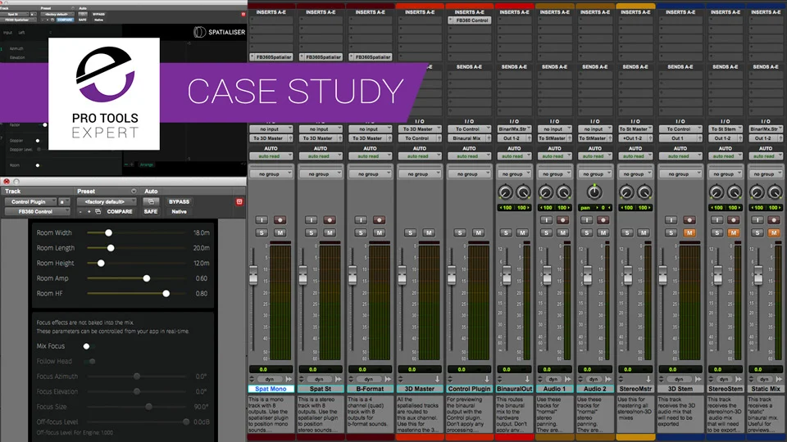This screenshot has width=787, height=442.
Task: Click the forward arrows icon on 3D Stem
Action: (x=698, y=379)
